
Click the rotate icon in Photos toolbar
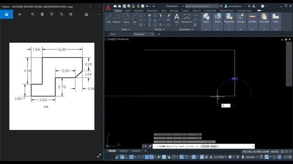coord(61,14)
